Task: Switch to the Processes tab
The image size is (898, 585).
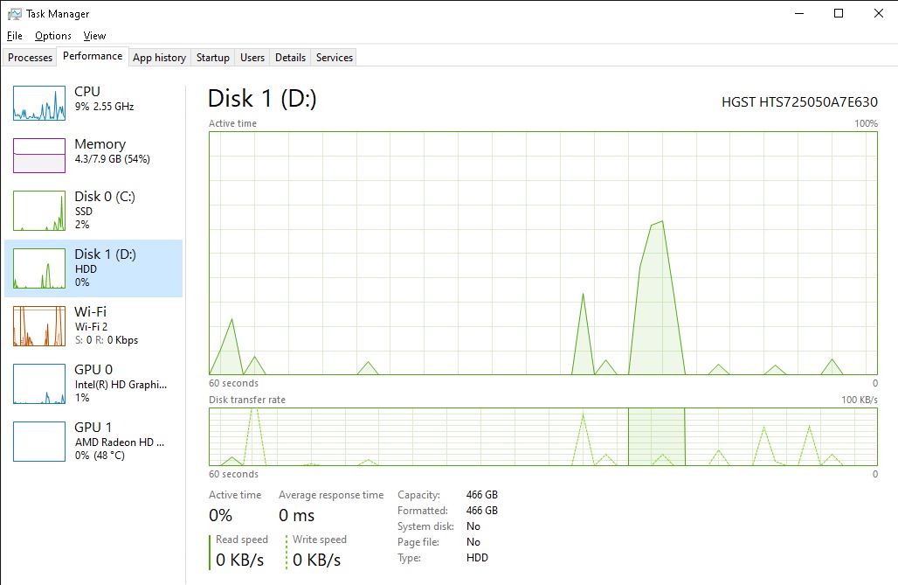Action: tap(31, 58)
